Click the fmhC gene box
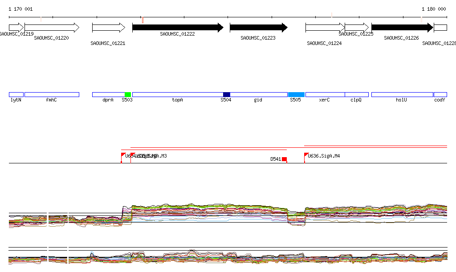Image resolution: width=456 pixels, height=272 pixels. click(x=52, y=94)
